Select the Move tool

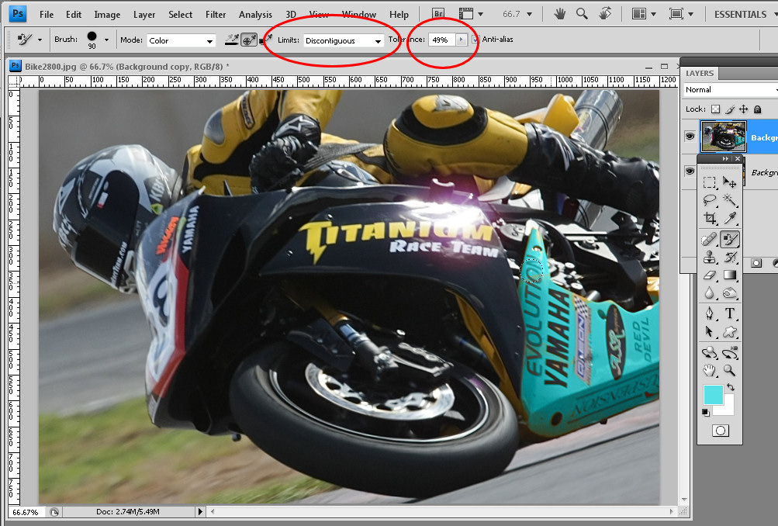click(729, 182)
